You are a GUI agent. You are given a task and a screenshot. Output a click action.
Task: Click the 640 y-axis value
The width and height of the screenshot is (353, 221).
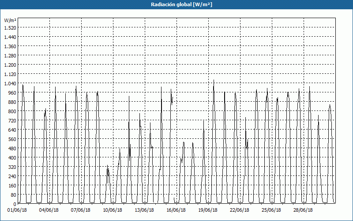point(12,130)
